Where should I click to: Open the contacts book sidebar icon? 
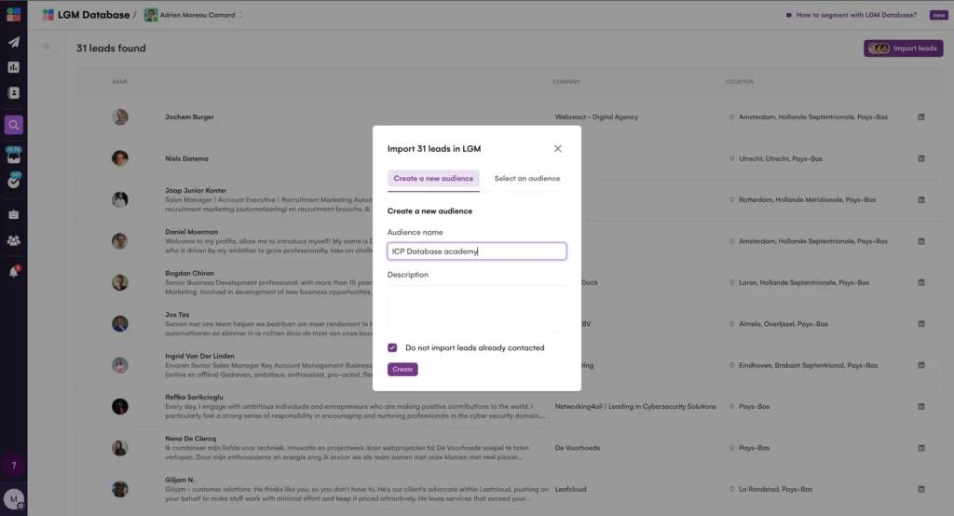(13, 93)
